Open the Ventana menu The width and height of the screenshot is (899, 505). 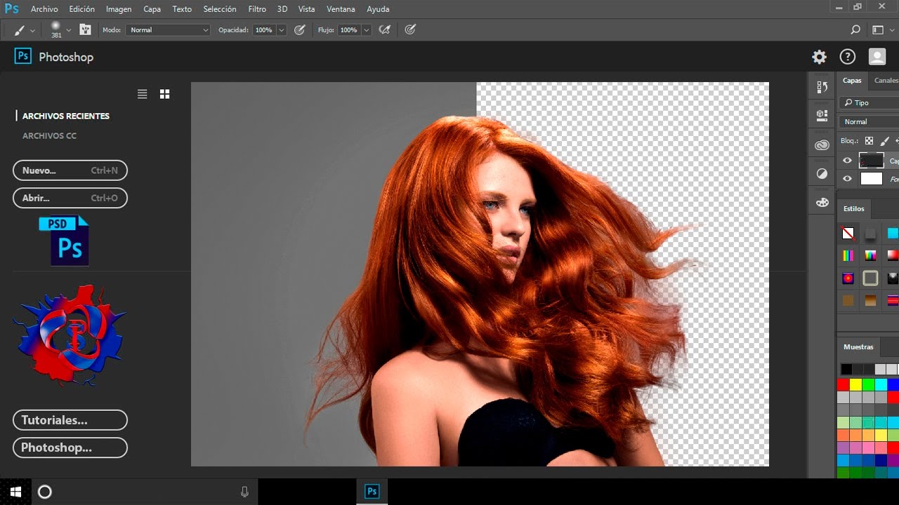pos(341,9)
